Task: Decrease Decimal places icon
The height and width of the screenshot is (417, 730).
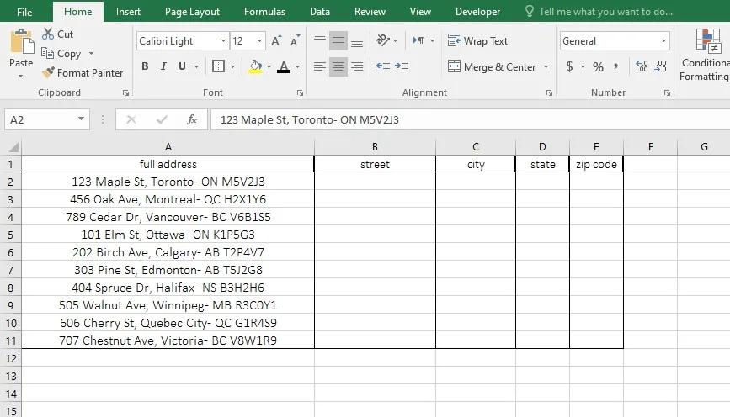Action: click(661, 66)
